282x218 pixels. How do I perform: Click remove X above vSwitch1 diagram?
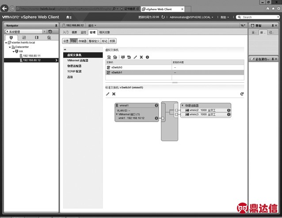coord(114,94)
